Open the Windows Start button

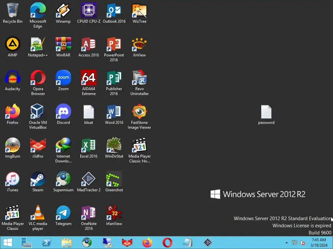(x=8, y=243)
